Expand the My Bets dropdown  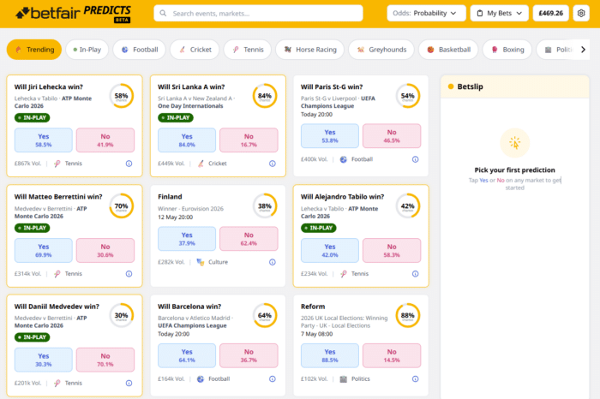499,14
